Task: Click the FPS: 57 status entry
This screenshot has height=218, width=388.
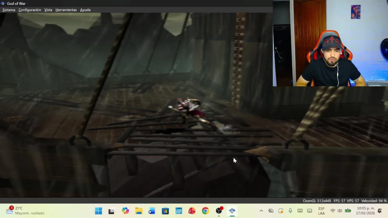Action: tap(339, 201)
